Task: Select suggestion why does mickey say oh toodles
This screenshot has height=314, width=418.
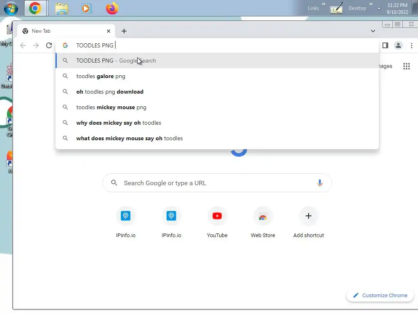Action: pyautogui.click(x=217, y=123)
